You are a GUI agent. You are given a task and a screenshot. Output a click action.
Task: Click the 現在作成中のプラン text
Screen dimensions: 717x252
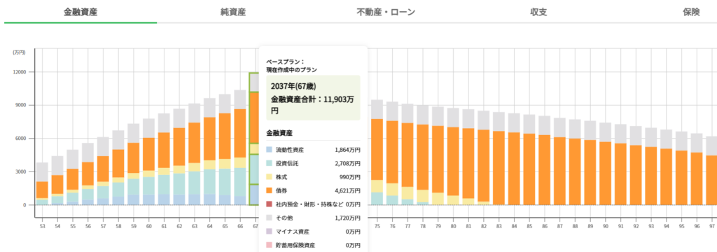pyautogui.click(x=292, y=69)
